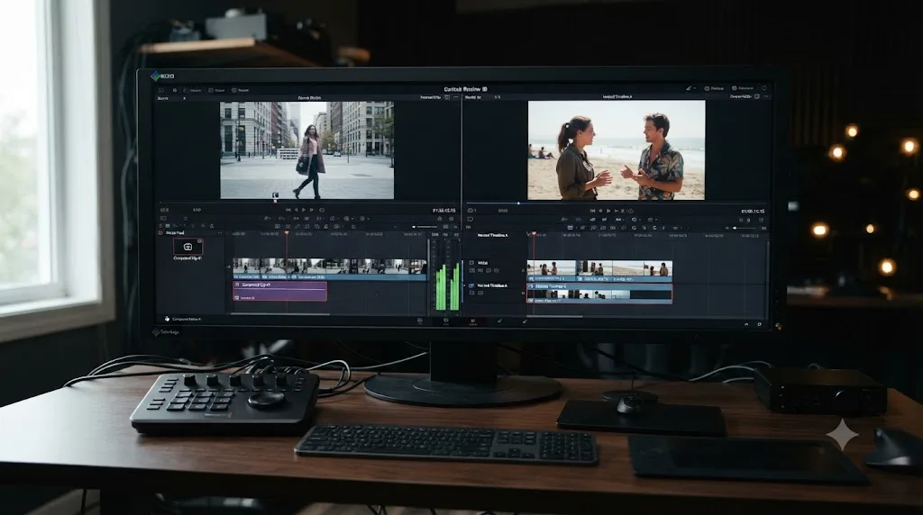Select the red playhead on the right timeline ruler
Image resolution: width=923 pixels, height=515 pixels.
coord(534,234)
